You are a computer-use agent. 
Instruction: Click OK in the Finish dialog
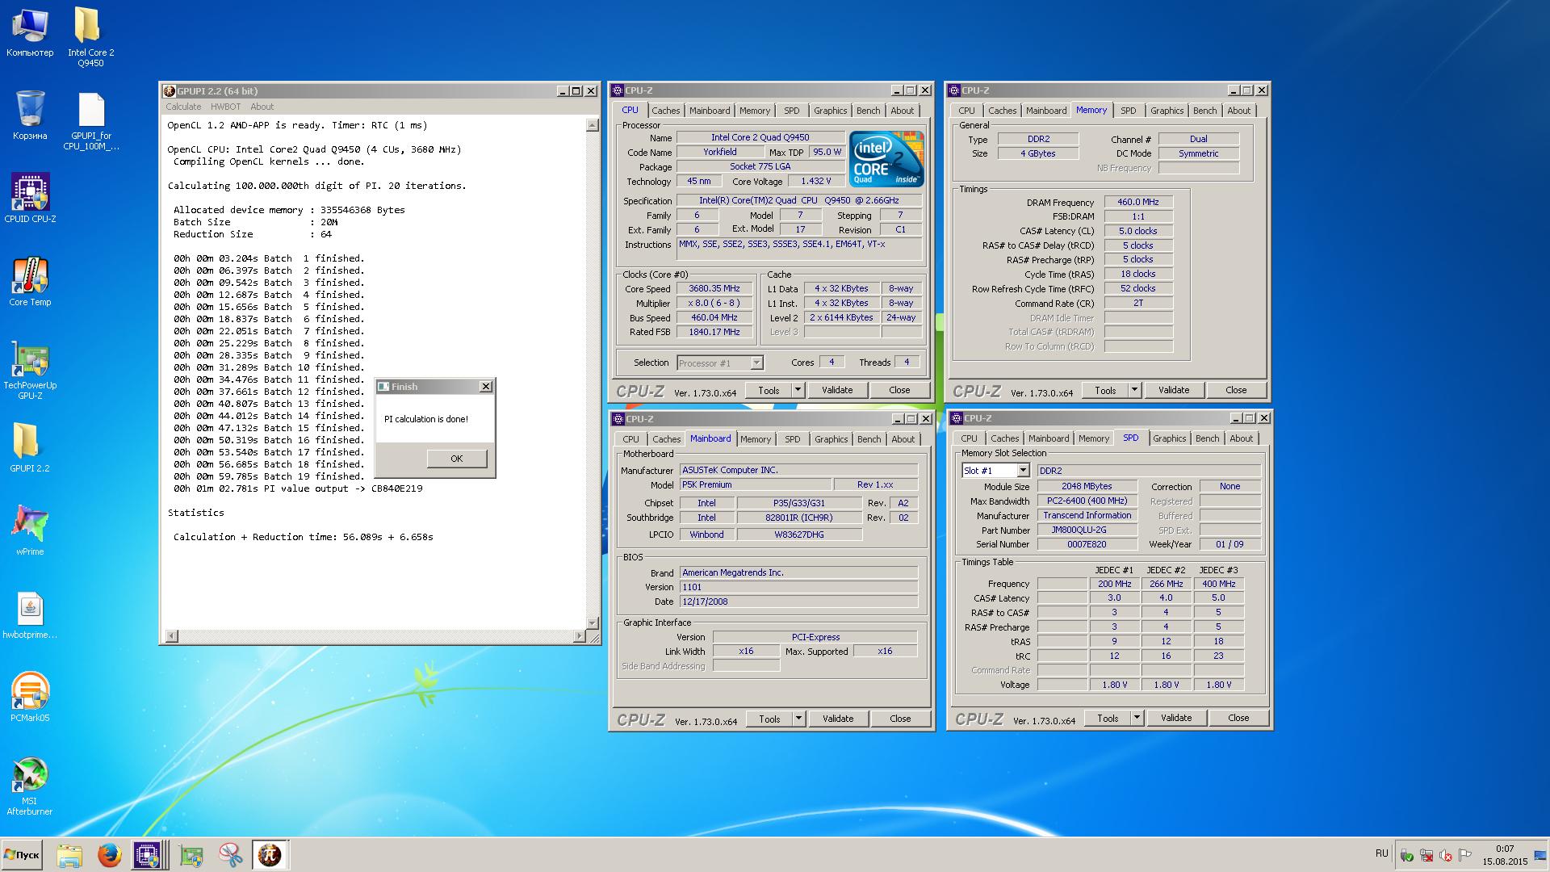point(457,459)
